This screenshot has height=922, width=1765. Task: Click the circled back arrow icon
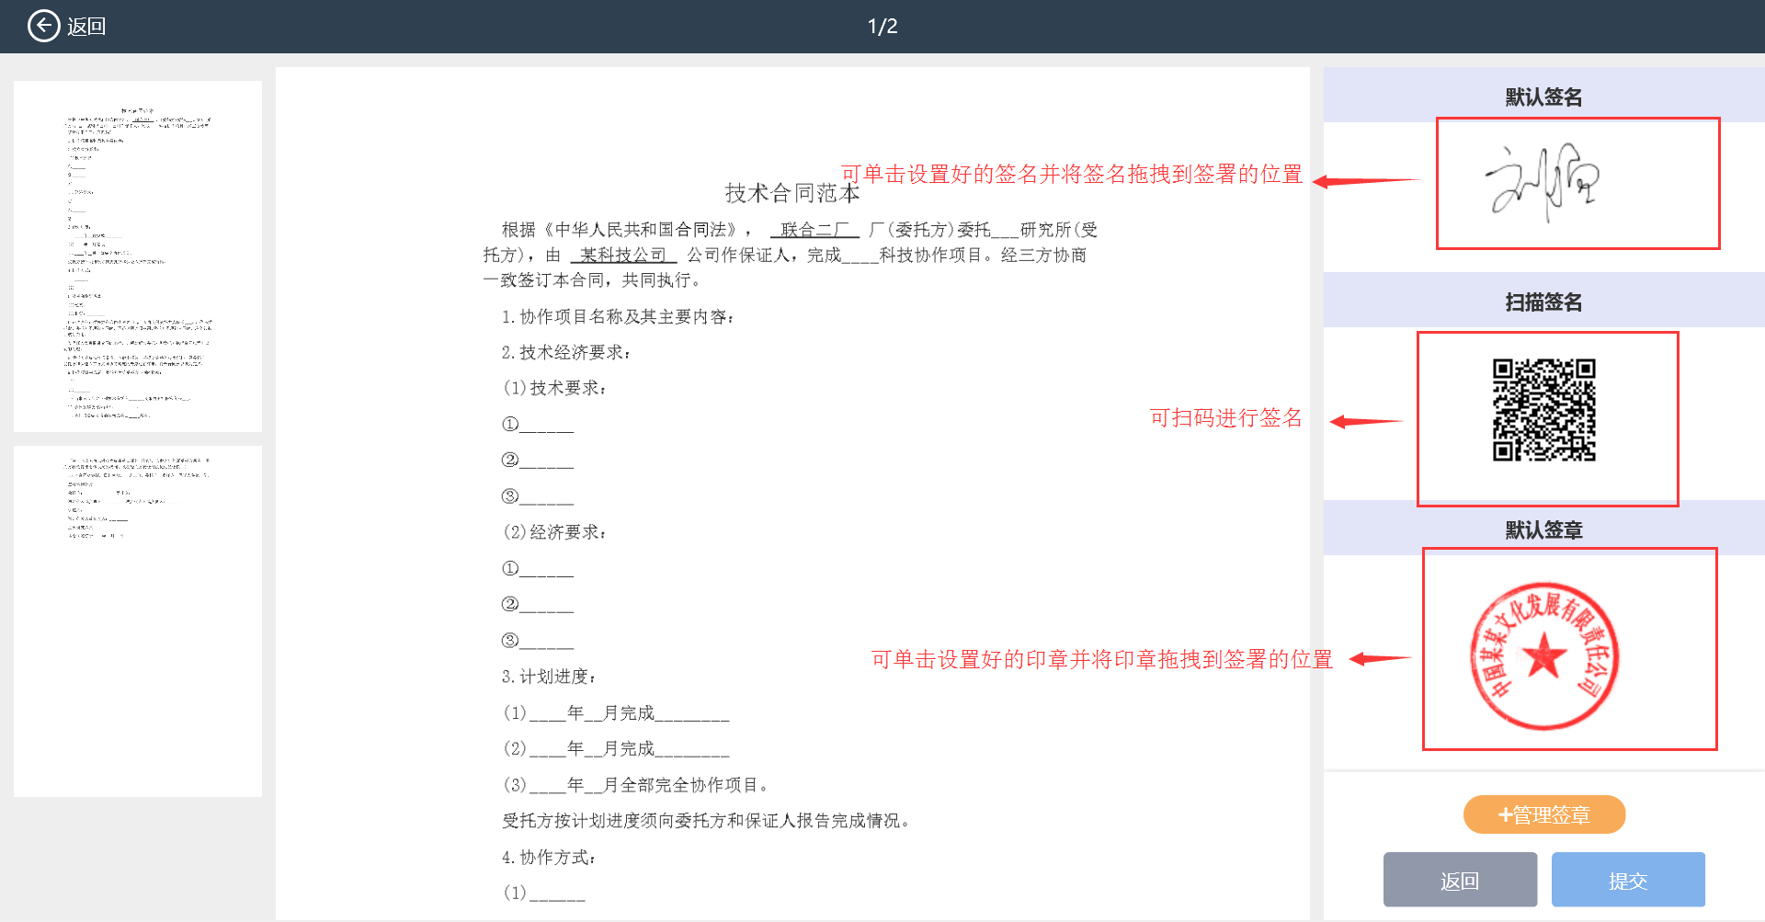[x=43, y=26]
